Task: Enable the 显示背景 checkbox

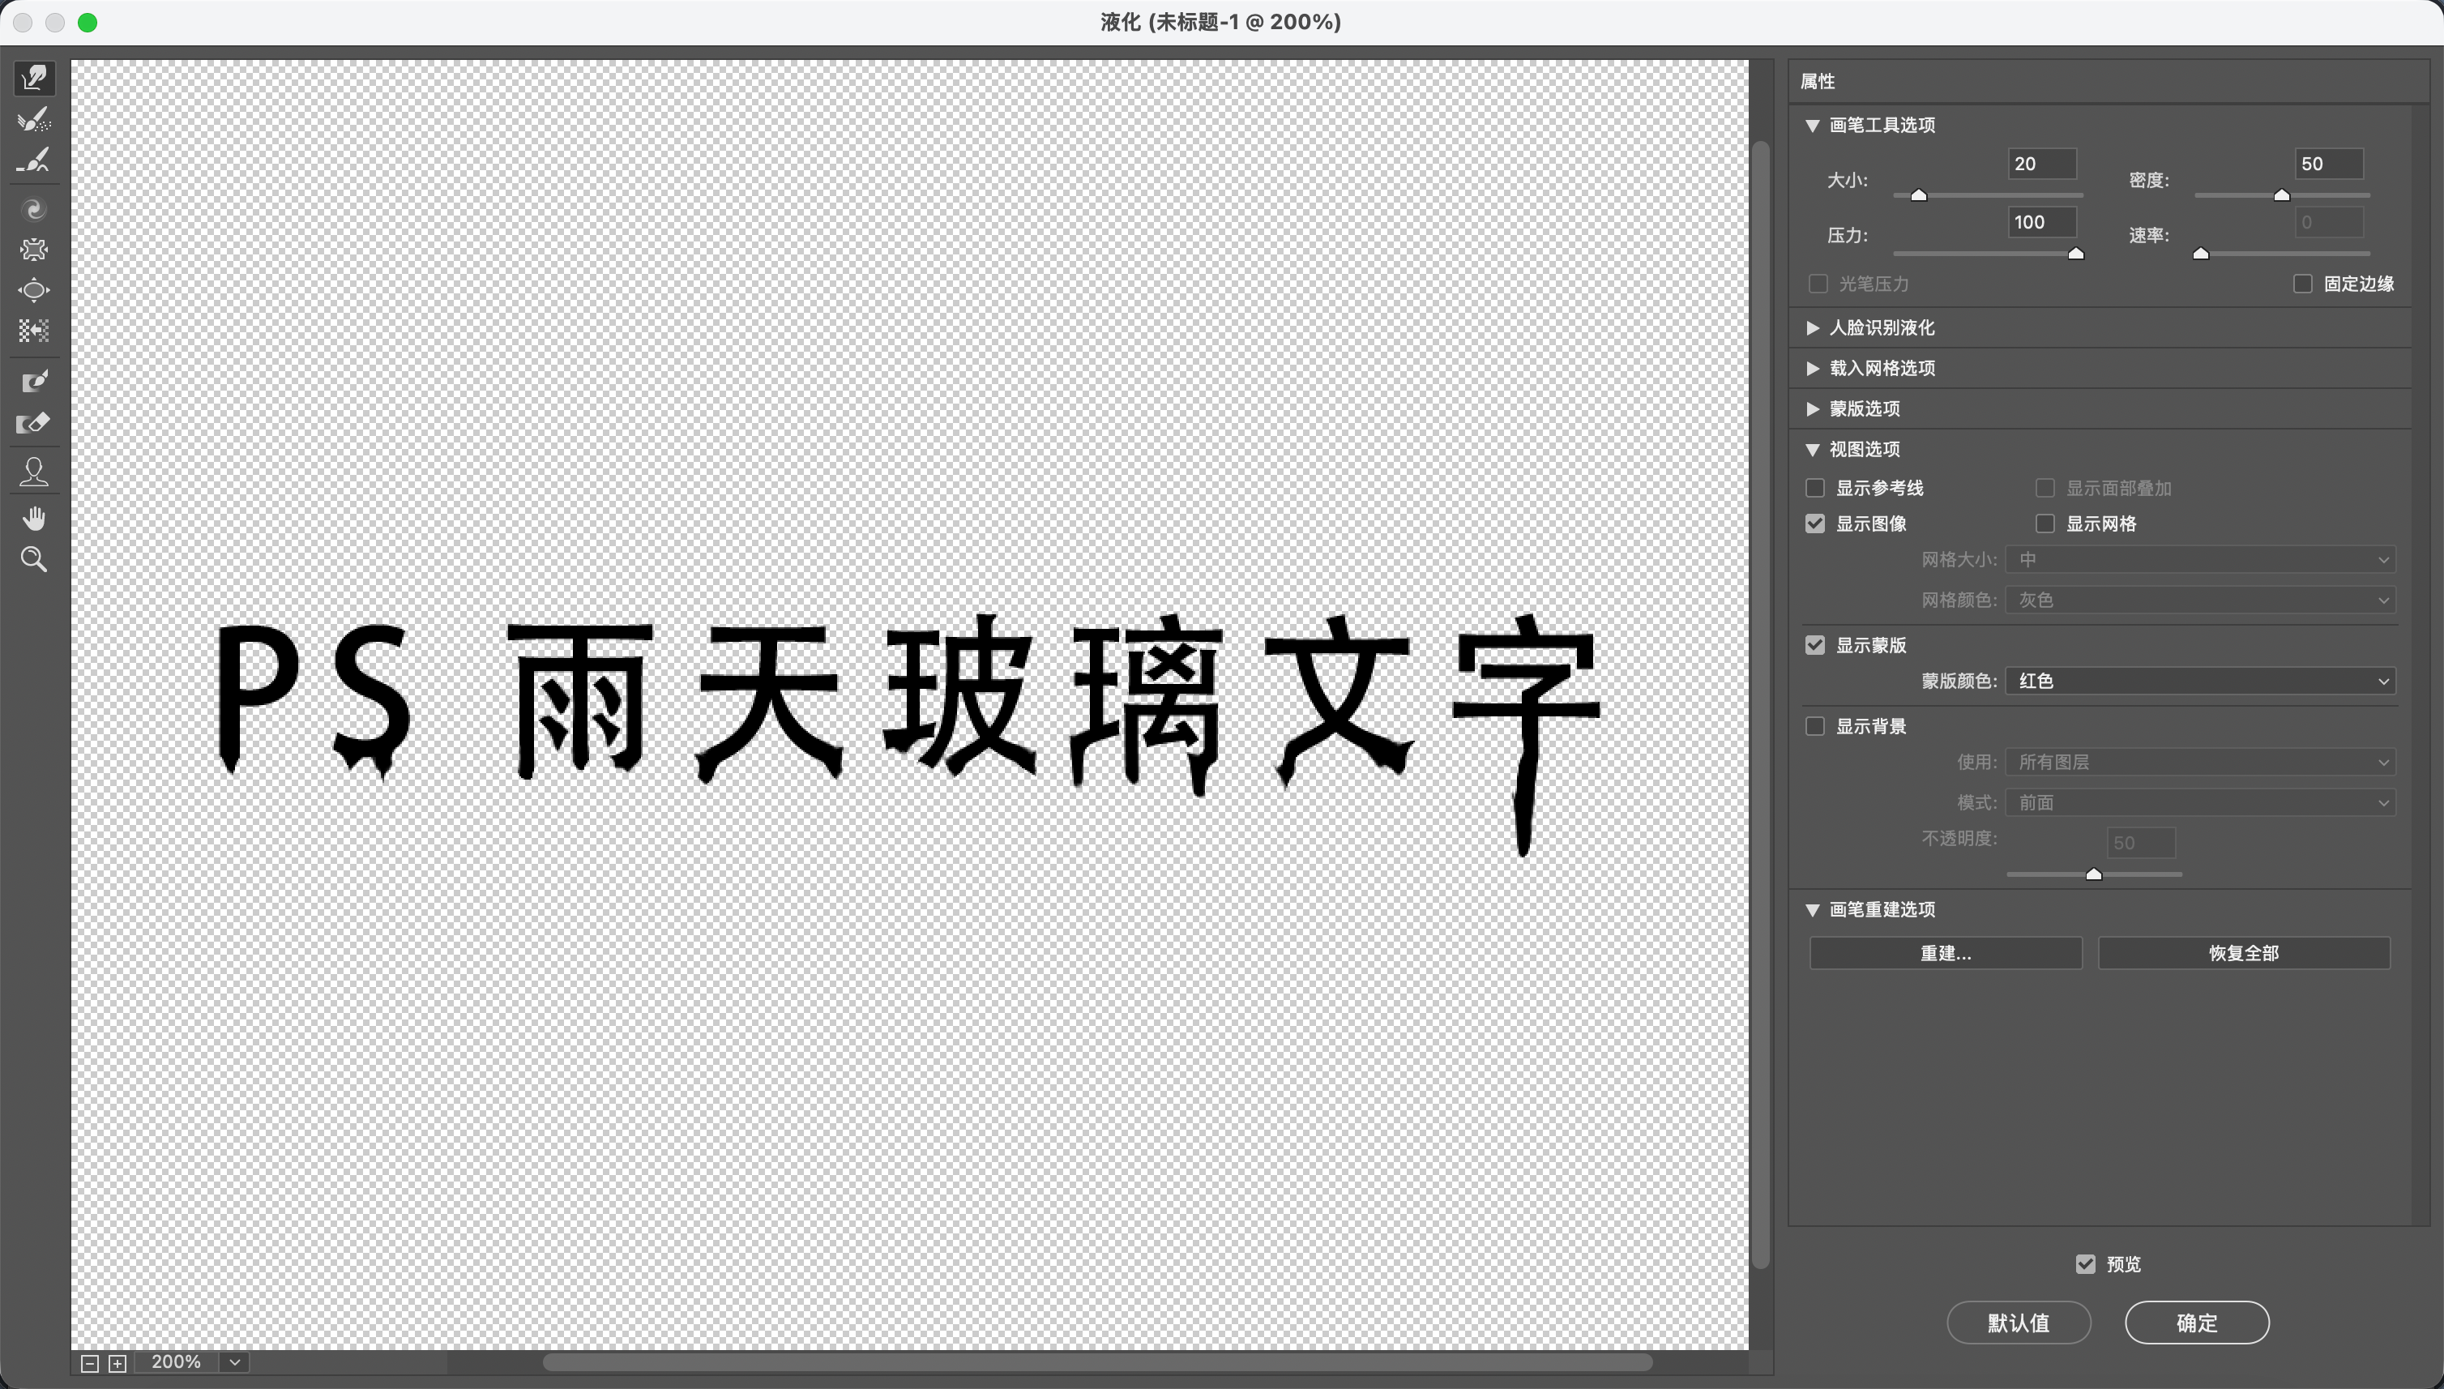Action: pyautogui.click(x=1815, y=725)
